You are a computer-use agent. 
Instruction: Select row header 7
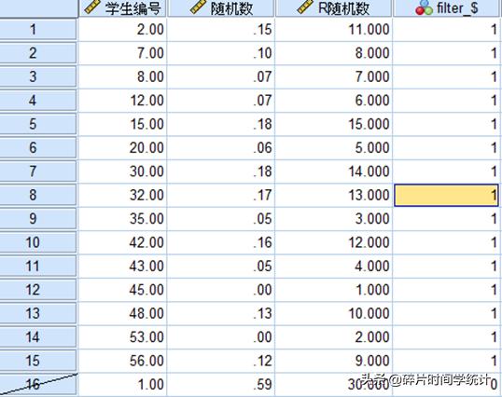point(38,171)
